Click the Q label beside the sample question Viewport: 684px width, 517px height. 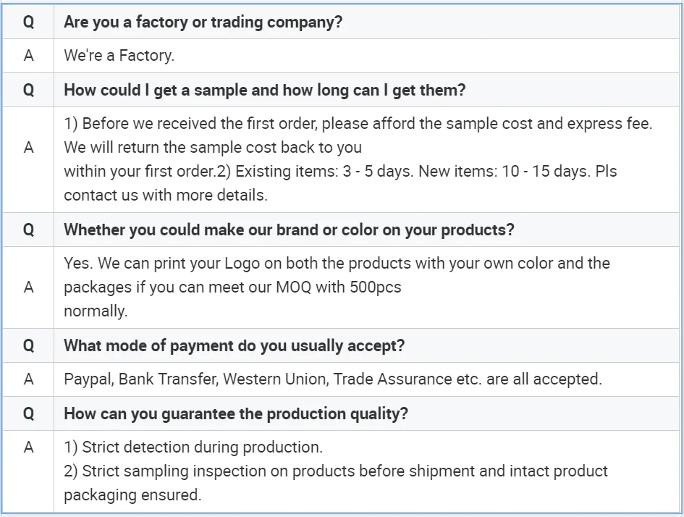coord(28,90)
